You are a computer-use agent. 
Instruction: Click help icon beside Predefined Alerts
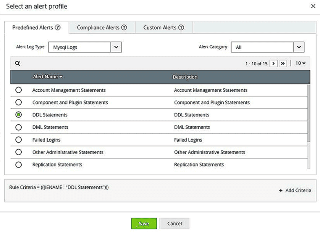click(58, 27)
